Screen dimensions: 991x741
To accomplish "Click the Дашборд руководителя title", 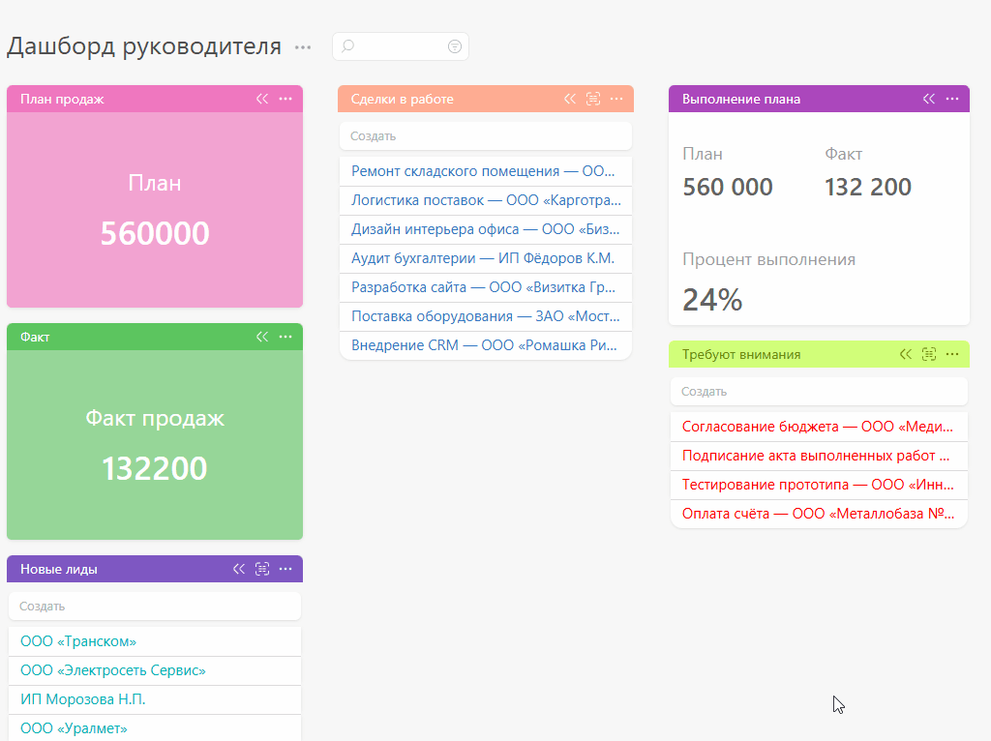I will 144,46.
